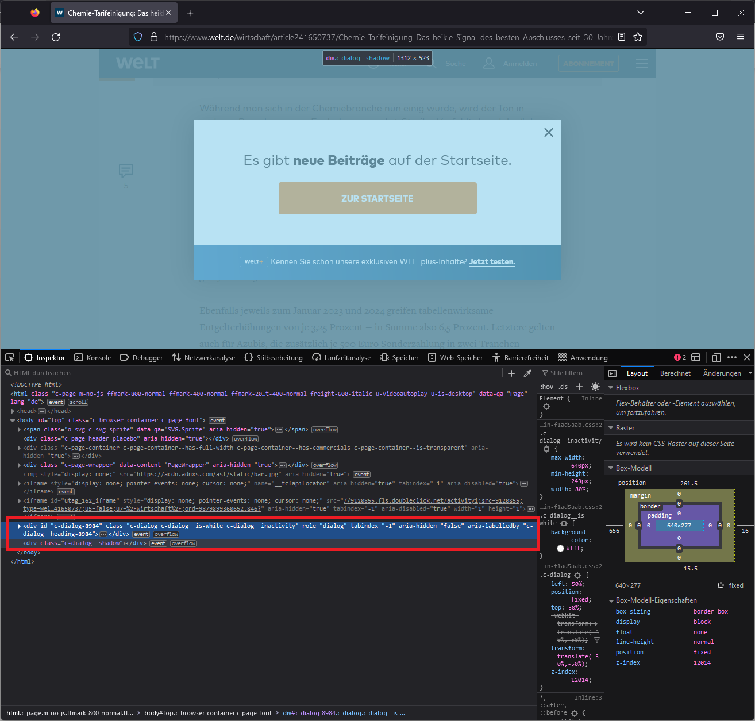755x721 pixels.
Task: Open the customize DevTools three-dot menu
Action: tap(733, 357)
